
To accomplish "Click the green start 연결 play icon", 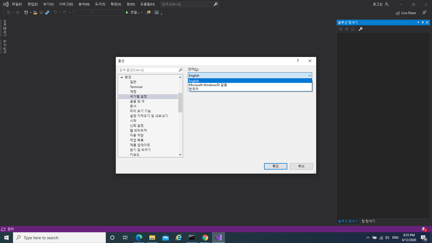I will [x=127, y=12].
